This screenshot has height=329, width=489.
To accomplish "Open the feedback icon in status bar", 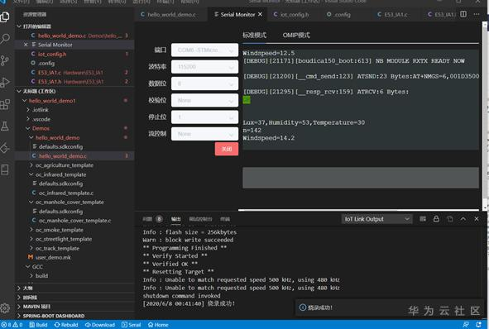I will (x=466, y=325).
